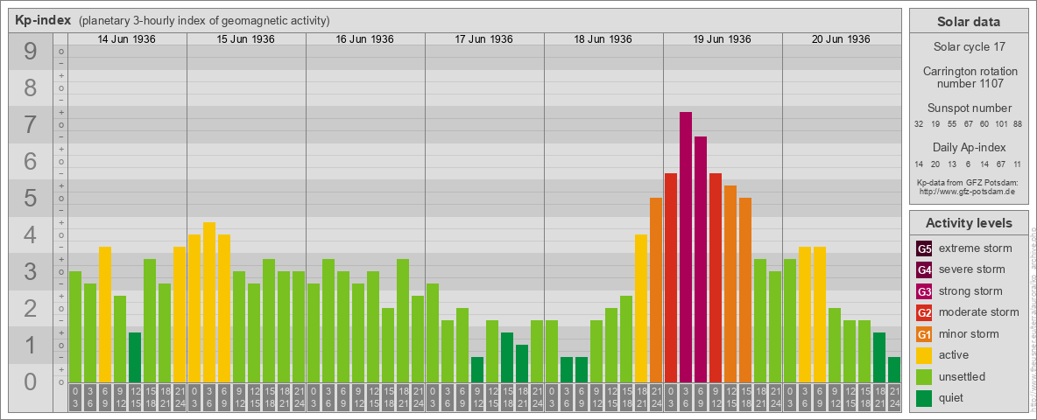
Task: Click the G1 minor storm swatch
Action: 924,334
